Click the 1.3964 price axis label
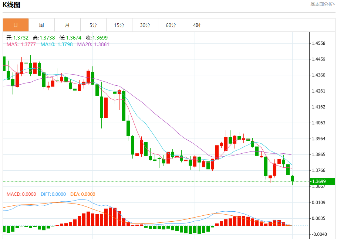This screenshot has height=239, width=337. coord(319,139)
